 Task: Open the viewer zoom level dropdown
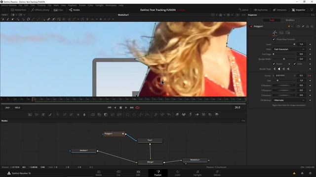tap(4, 15)
